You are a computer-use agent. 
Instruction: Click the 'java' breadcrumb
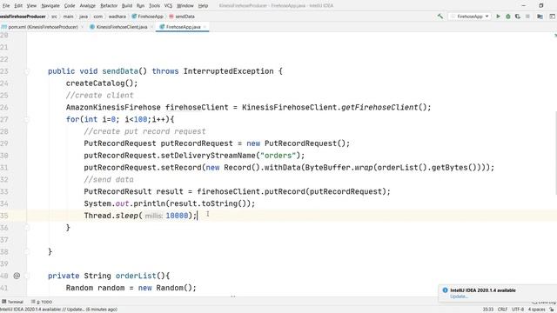pos(84,17)
